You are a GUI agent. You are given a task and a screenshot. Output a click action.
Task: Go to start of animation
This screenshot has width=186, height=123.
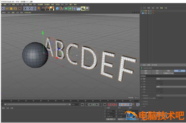[83, 105]
